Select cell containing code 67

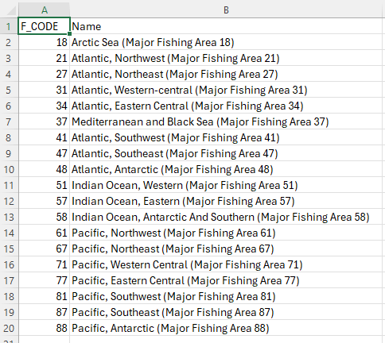(44, 249)
